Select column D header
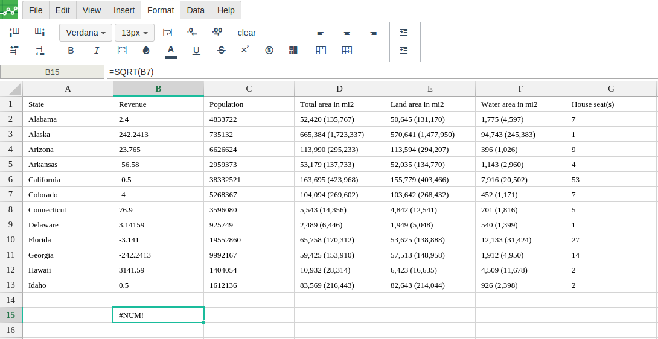Viewport: 658px width, 339px height. [339, 89]
